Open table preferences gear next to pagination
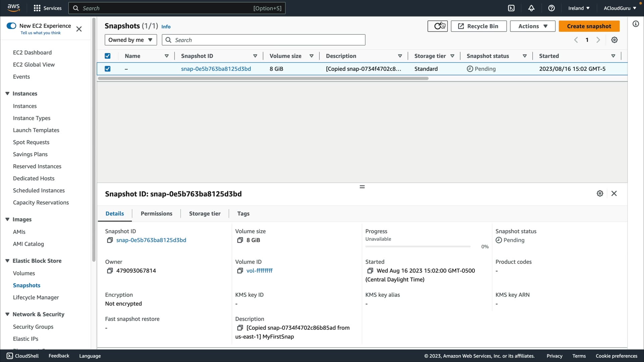This screenshot has height=362, width=644. (x=614, y=40)
